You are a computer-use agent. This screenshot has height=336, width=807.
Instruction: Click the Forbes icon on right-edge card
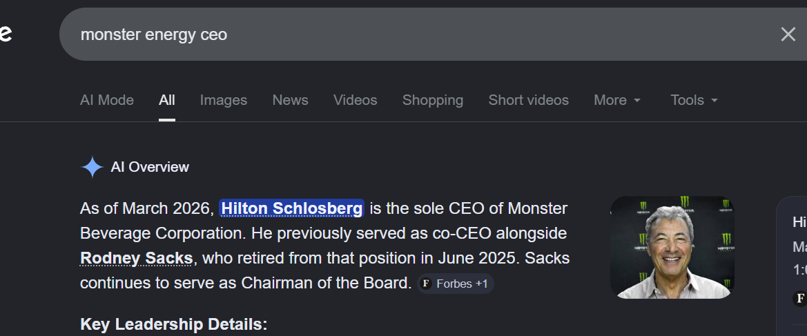[801, 298]
